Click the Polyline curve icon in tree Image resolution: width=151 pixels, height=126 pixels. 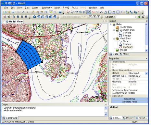pos(120,33)
